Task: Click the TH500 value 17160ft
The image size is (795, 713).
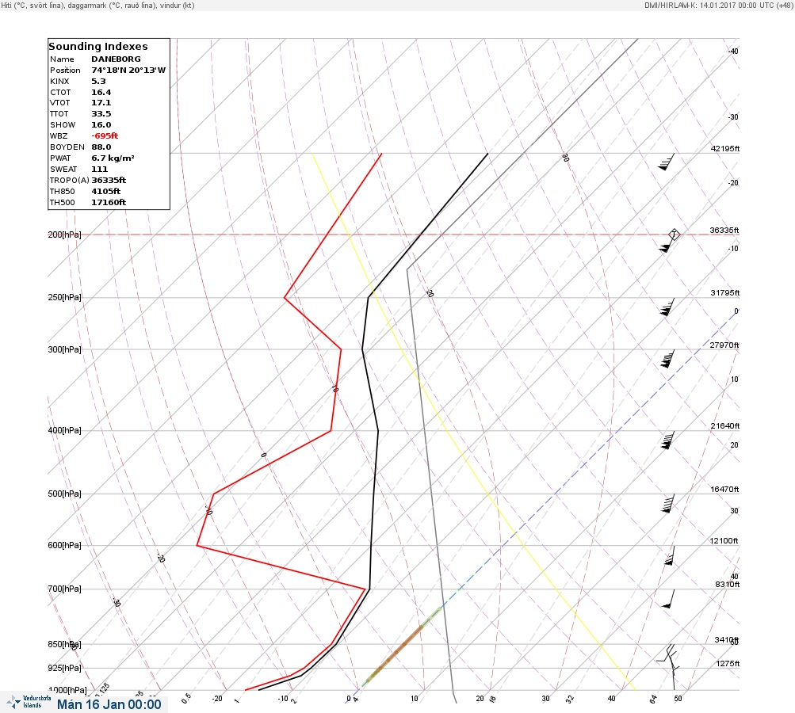Action: pos(109,203)
